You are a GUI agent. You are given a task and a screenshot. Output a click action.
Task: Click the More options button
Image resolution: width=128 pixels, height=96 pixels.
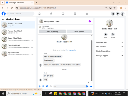[79, 31]
